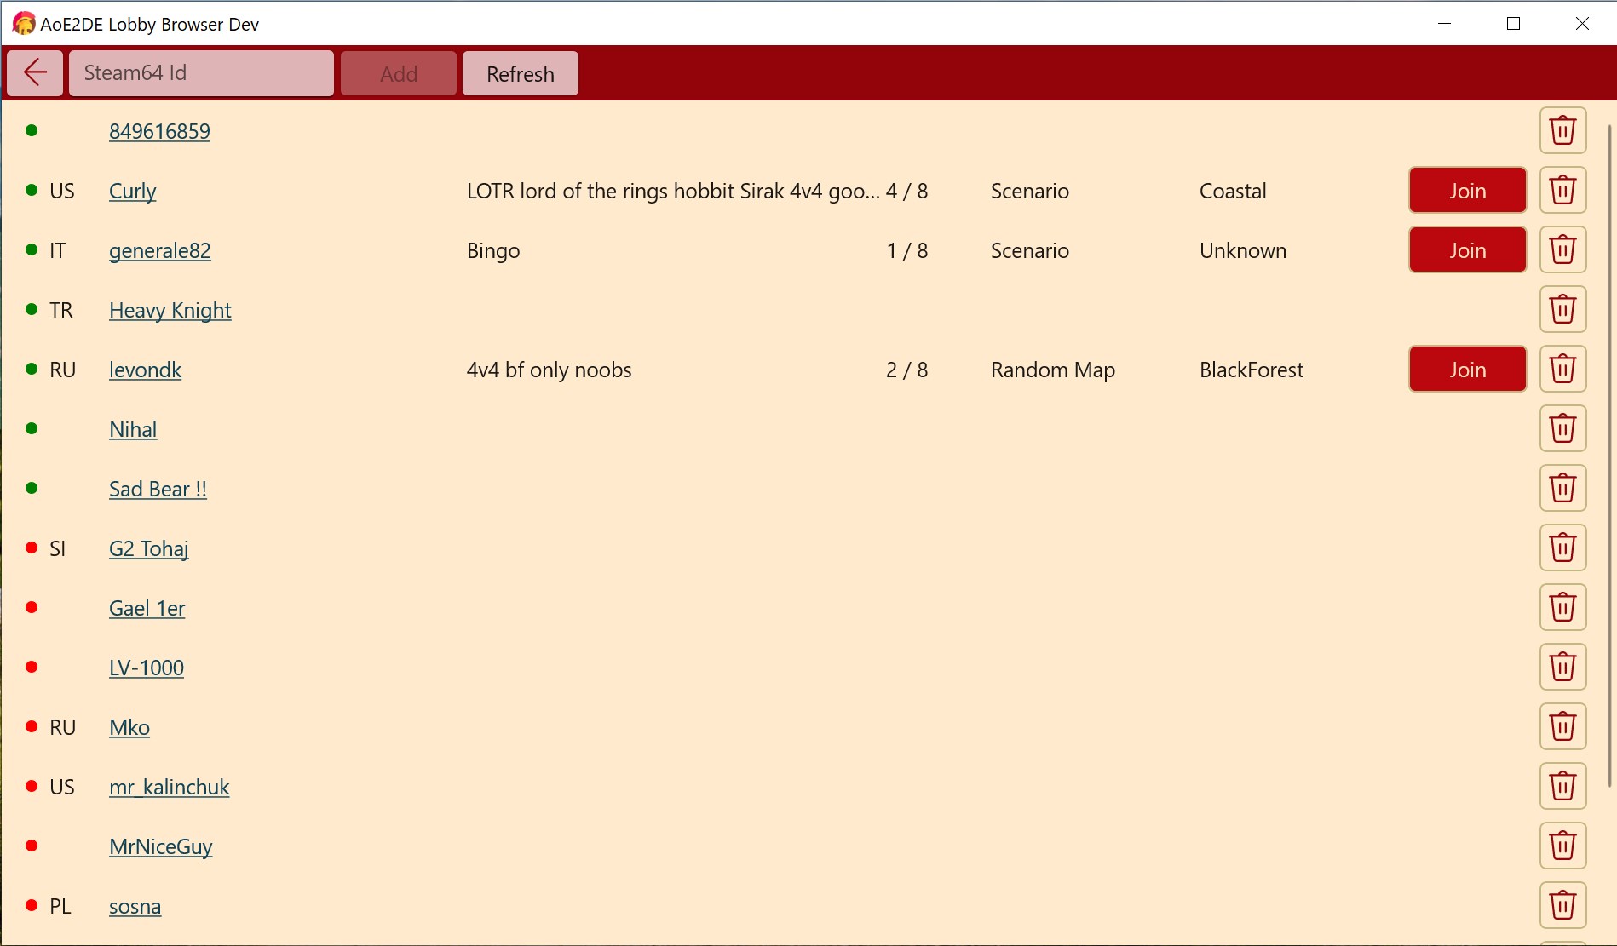Delete levondk from the friends list
Image resolution: width=1617 pixels, height=946 pixels.
(1562, 369)
